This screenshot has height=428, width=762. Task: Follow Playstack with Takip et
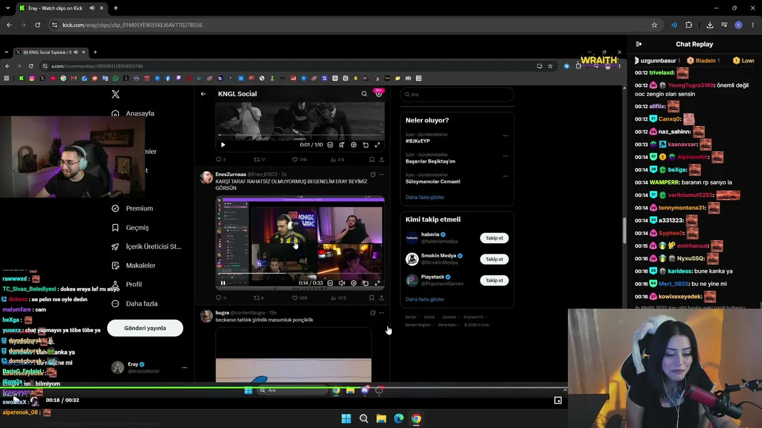pos(494,281)
